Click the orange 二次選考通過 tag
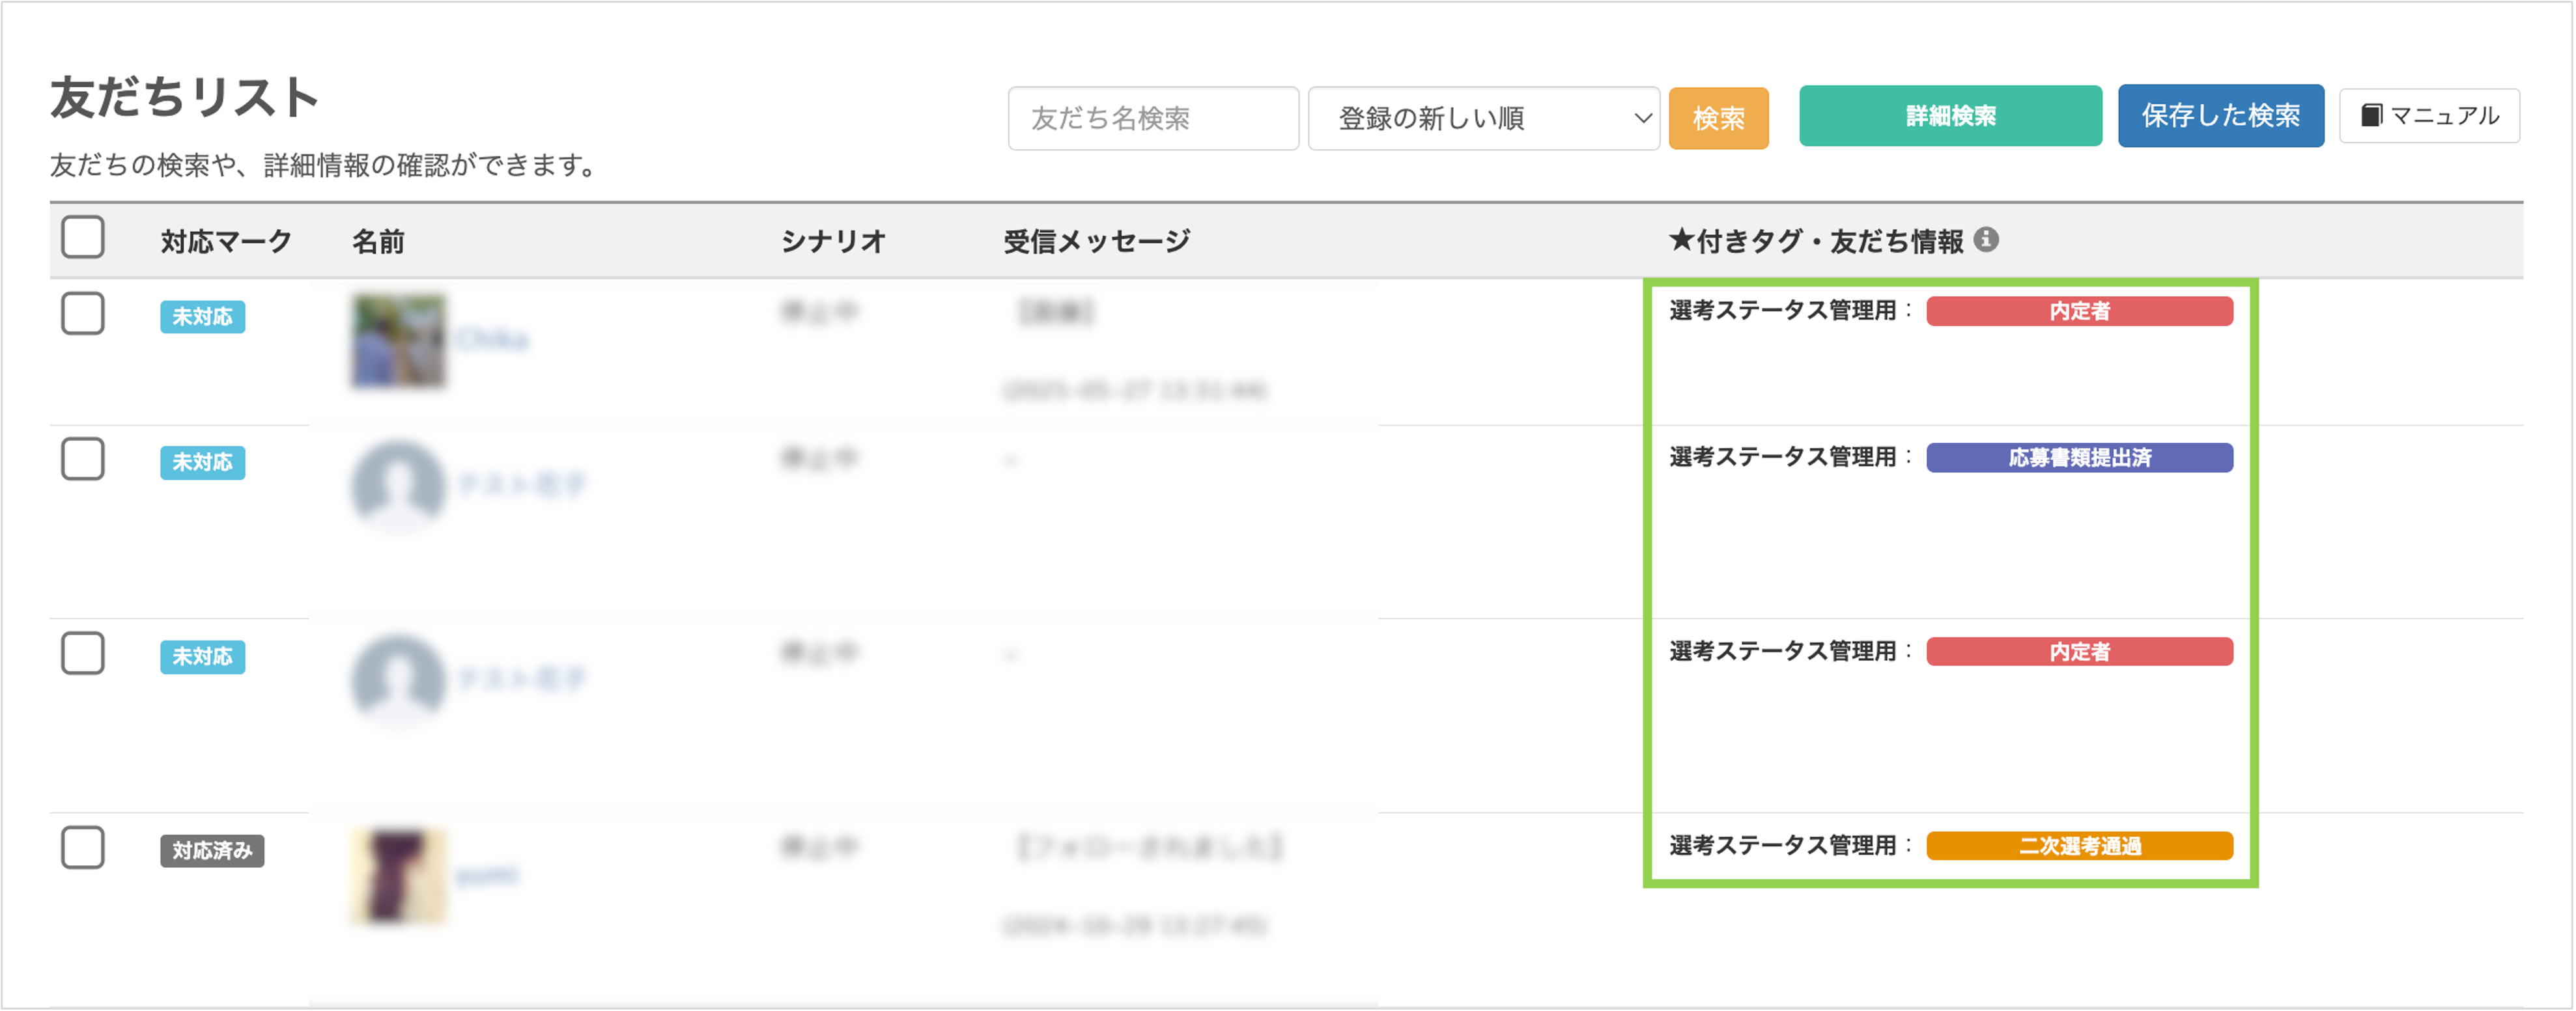 point(2079,846)
